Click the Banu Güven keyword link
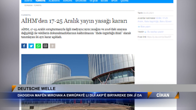The height and width of the screenshot is (110, 196). click(x=165, y=22)
